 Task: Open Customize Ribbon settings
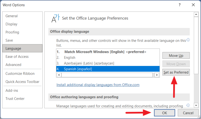22,74
